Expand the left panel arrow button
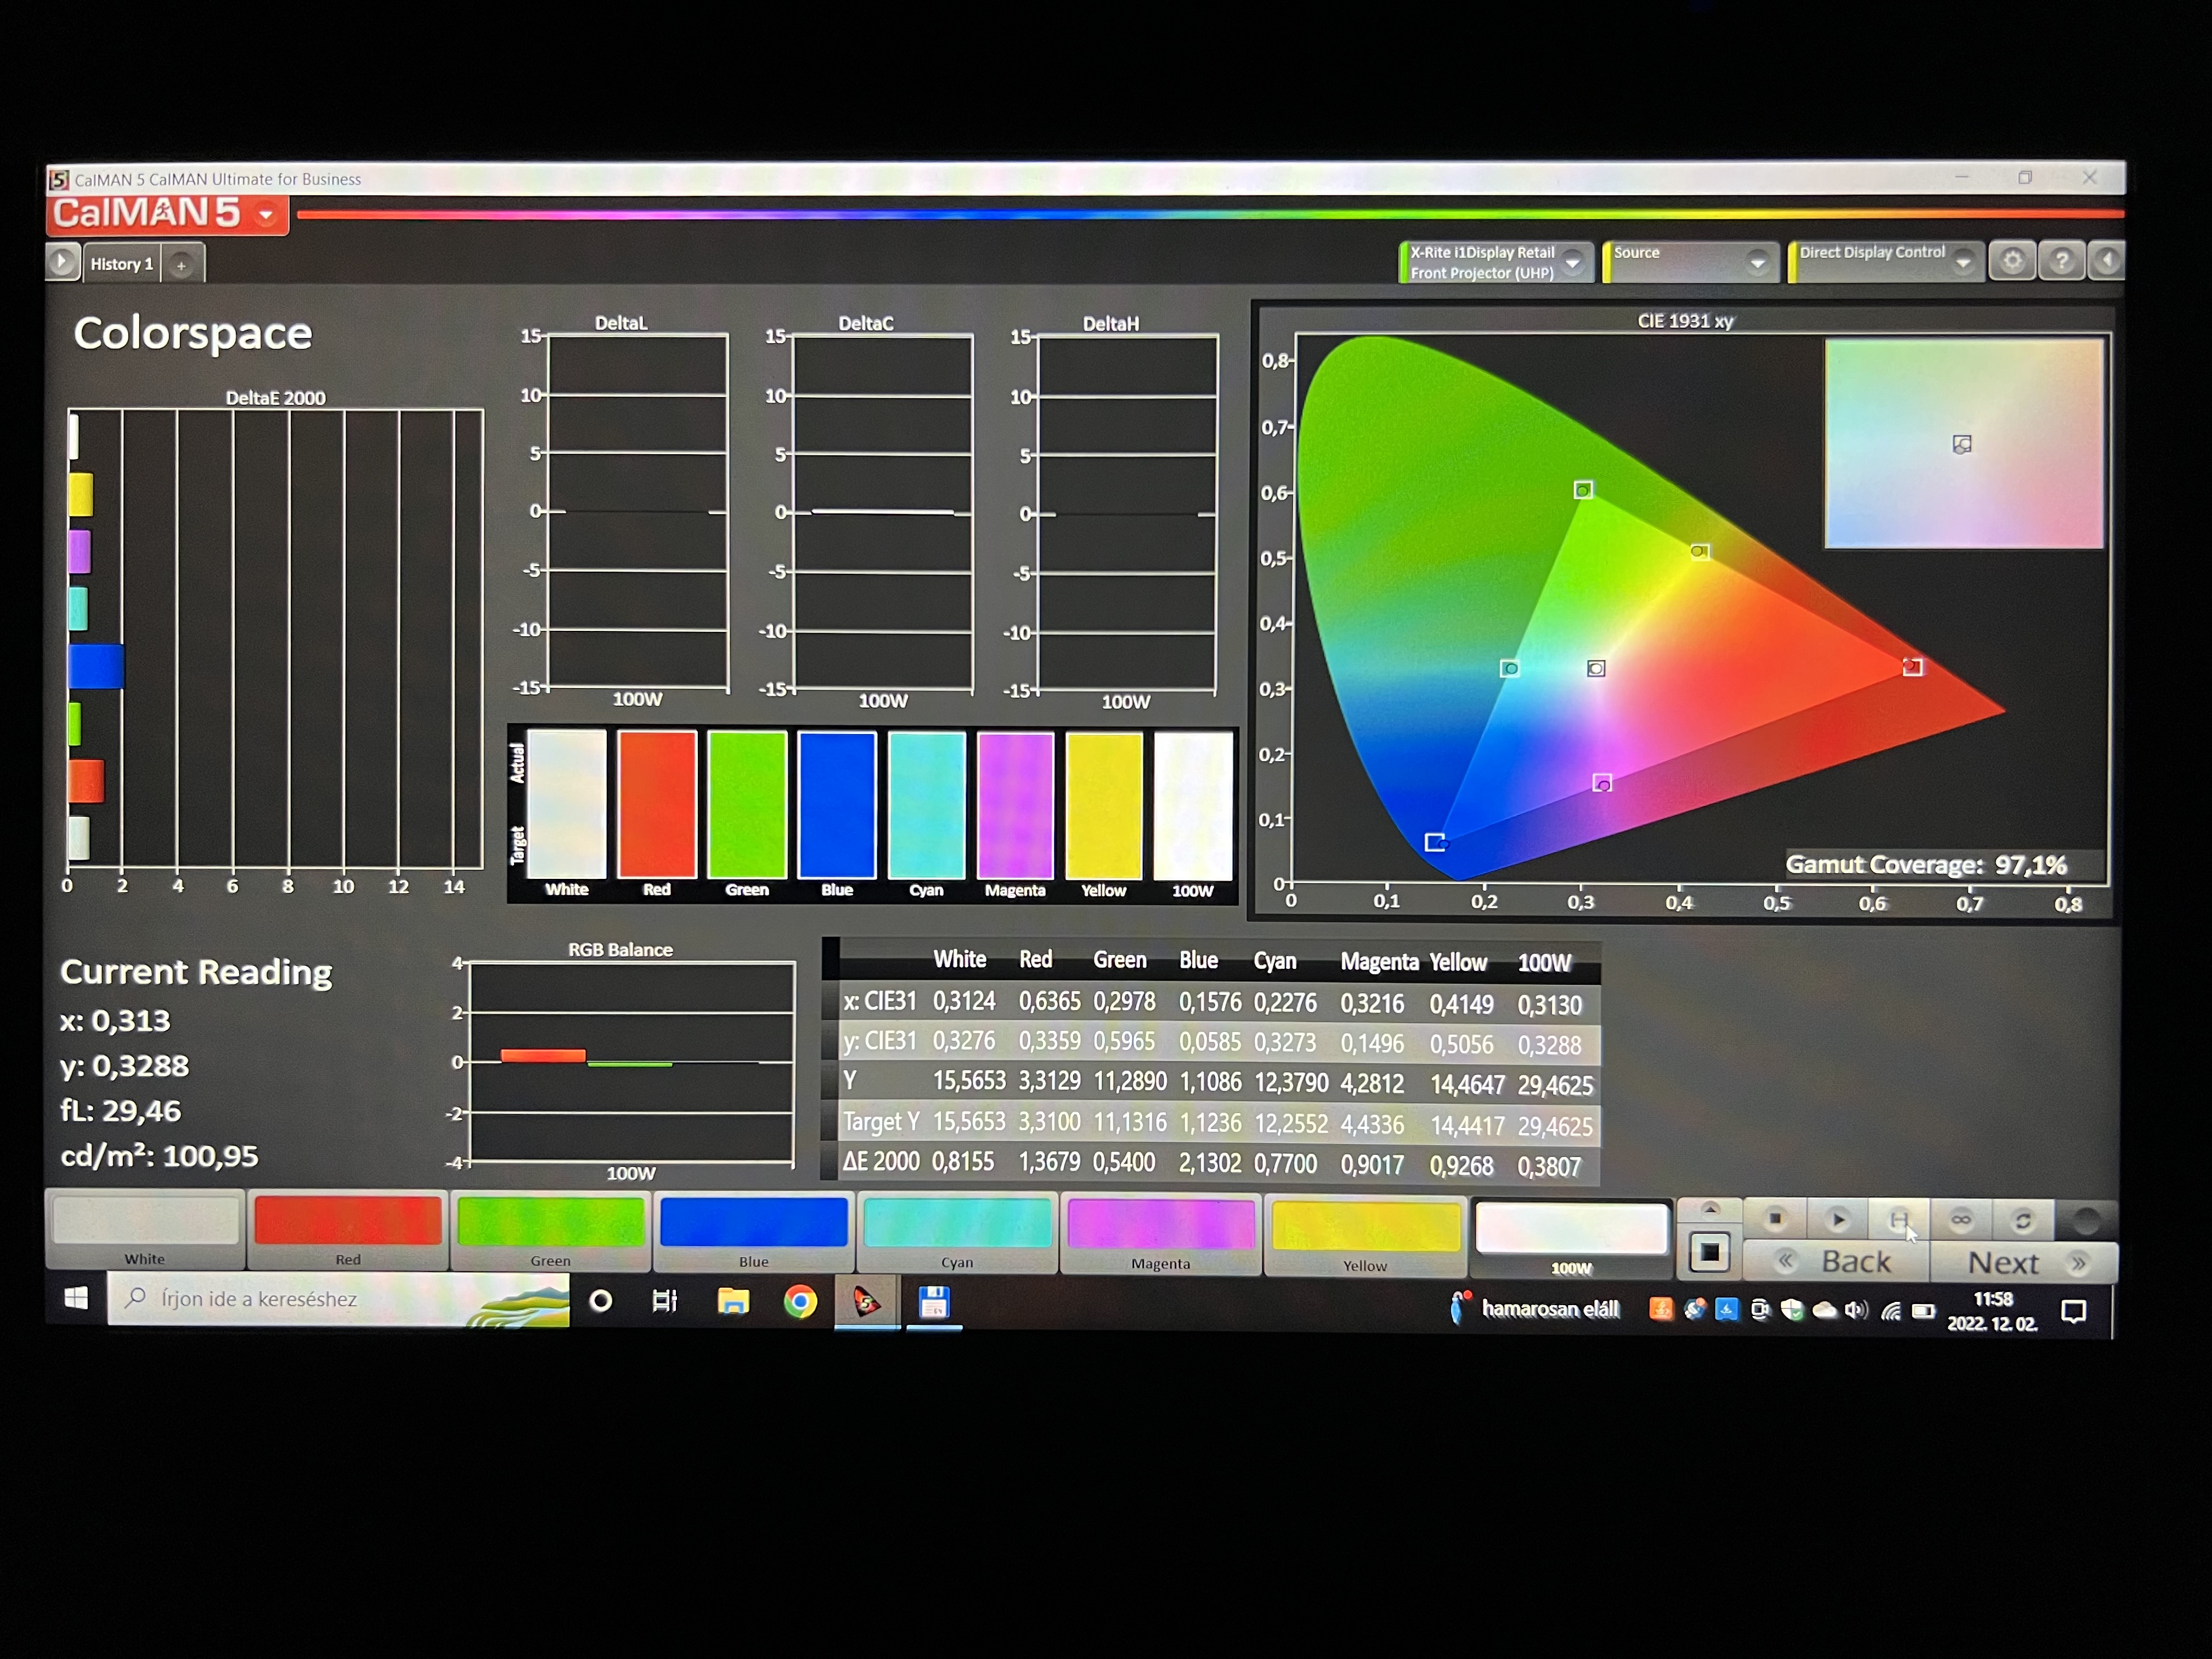2212x1659 pixels. 62,262
